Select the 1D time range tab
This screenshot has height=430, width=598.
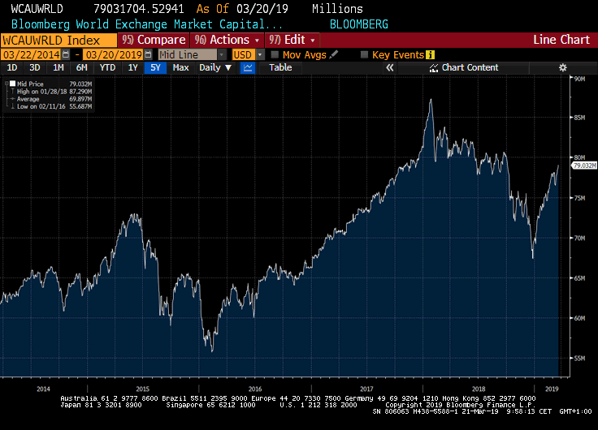click(x=12, y=68)
